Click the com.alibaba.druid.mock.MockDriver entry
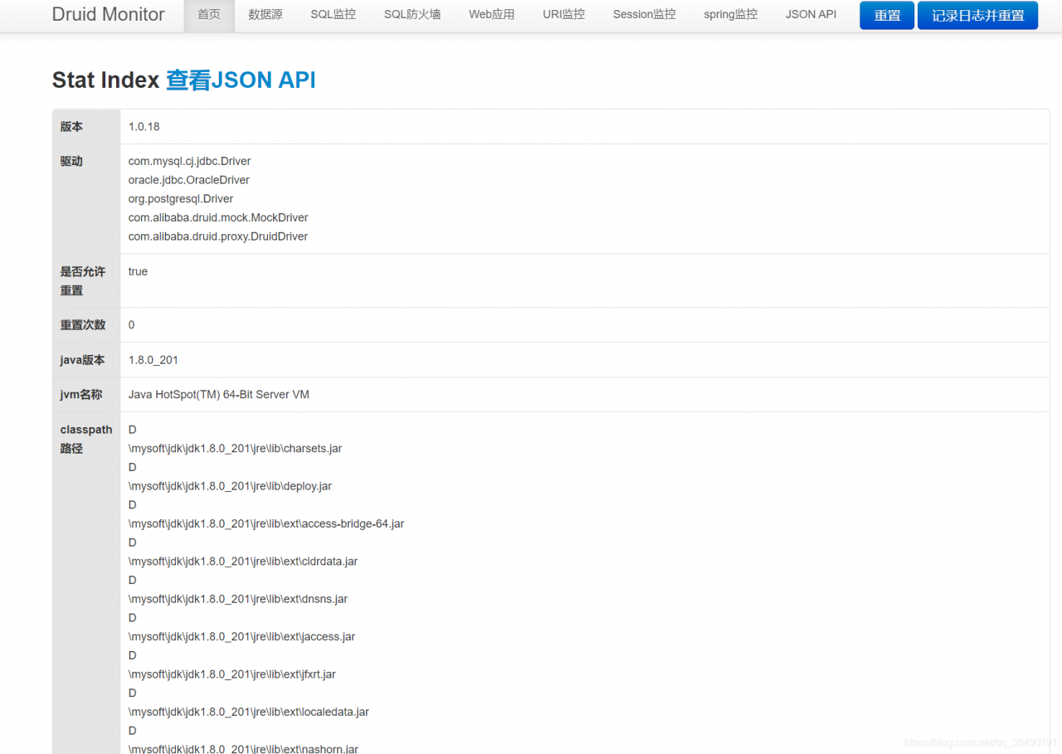This screenshot has width=1062, height=754. point(218,217)
